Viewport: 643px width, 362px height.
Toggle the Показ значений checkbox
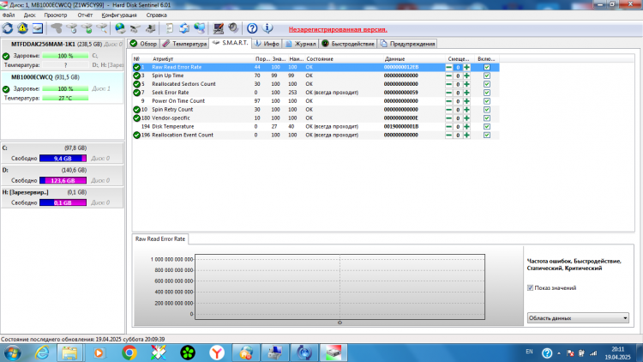click(x=530, y=288)
